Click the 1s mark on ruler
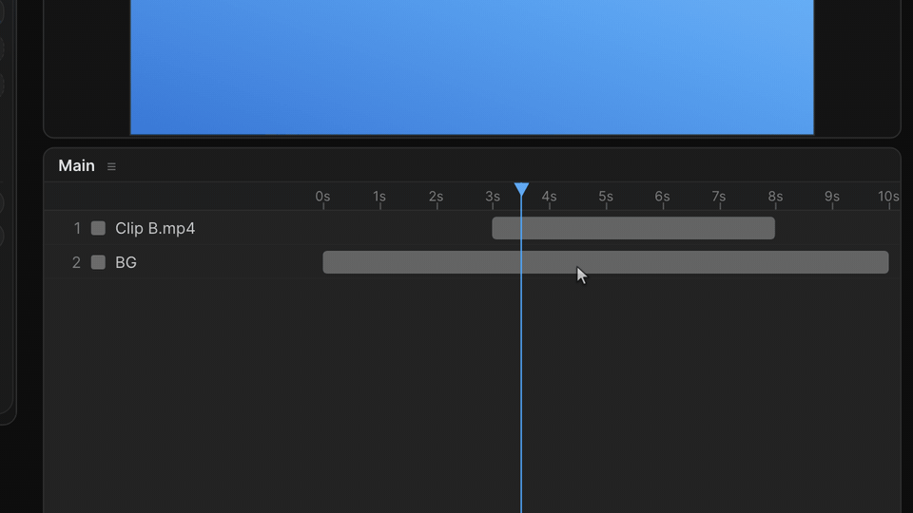913x513 pixels. (x=379, y=197)
